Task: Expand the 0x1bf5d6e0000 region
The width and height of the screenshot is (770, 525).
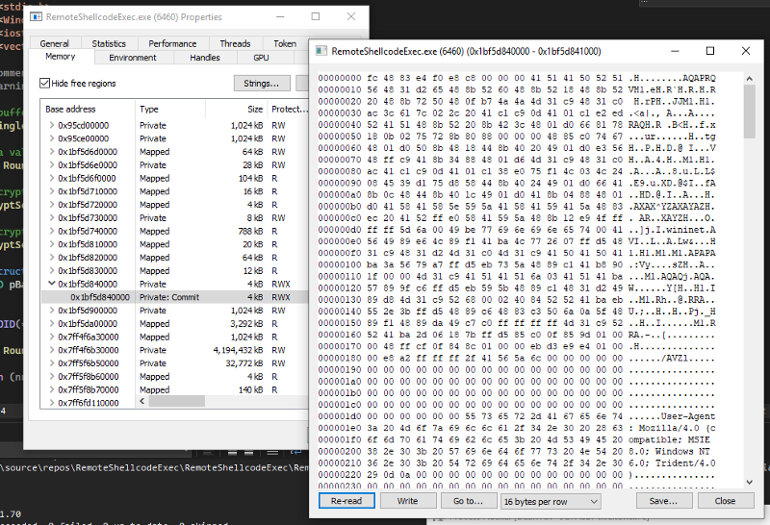Action: pyautogui.click(x=52, y=165)
